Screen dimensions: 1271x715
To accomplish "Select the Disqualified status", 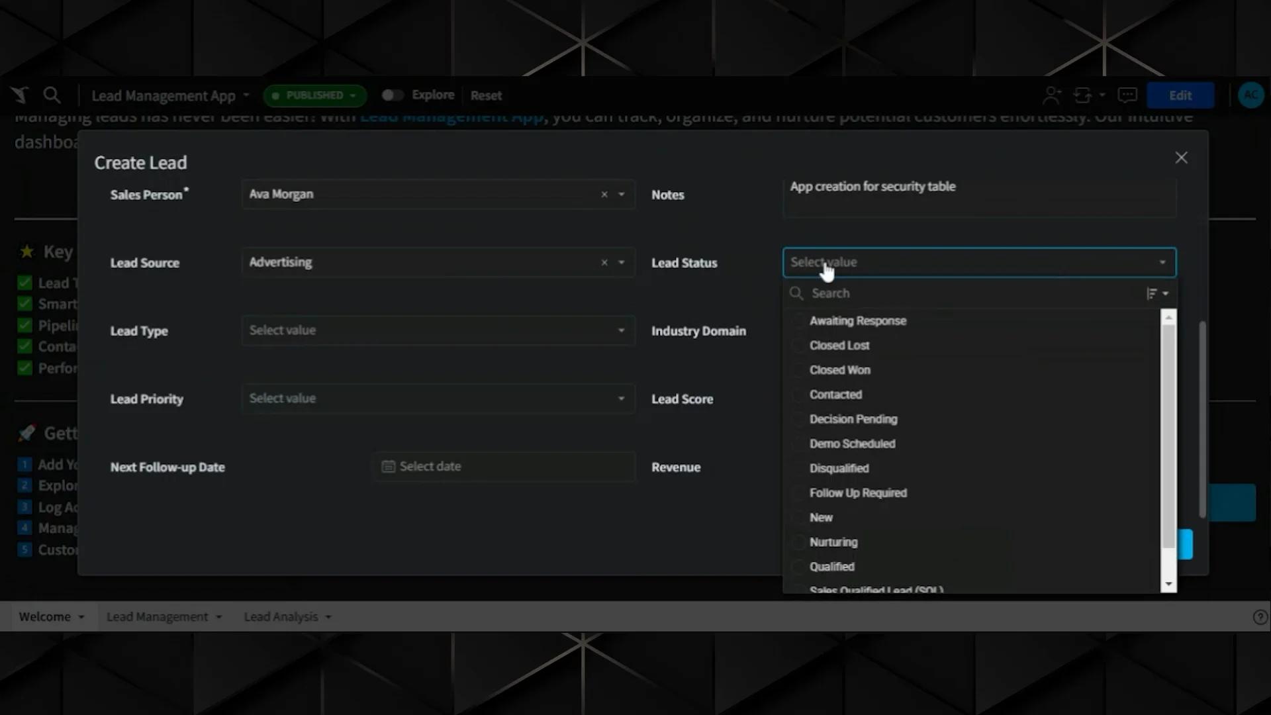I will tap(839, 468).
